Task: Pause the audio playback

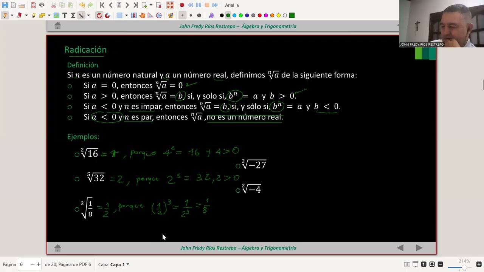Action: [x=199, y=5]
